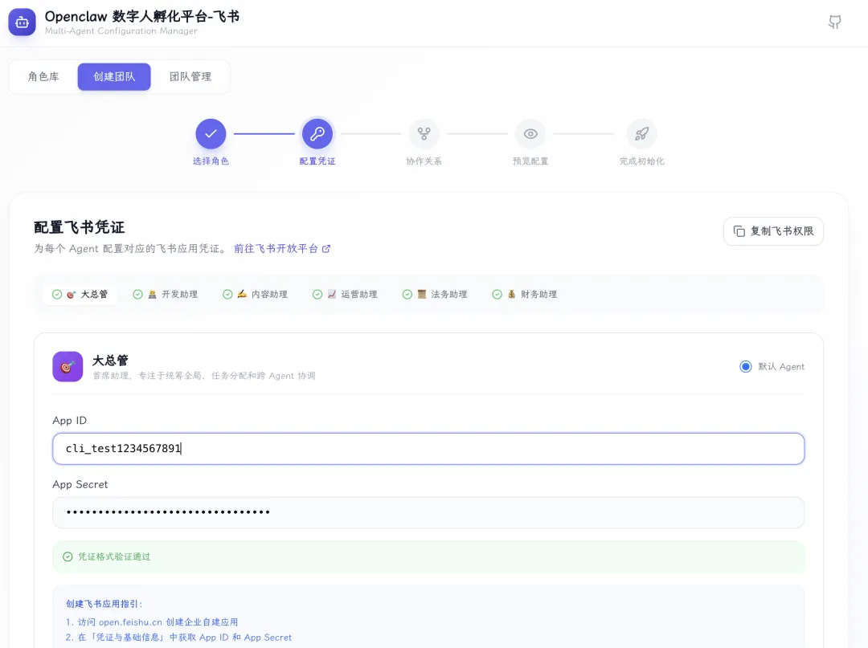Viewport: 868px width, 648px height.
Task: Click the 复制飞书权限 button
Action: [x=773, y=231]
